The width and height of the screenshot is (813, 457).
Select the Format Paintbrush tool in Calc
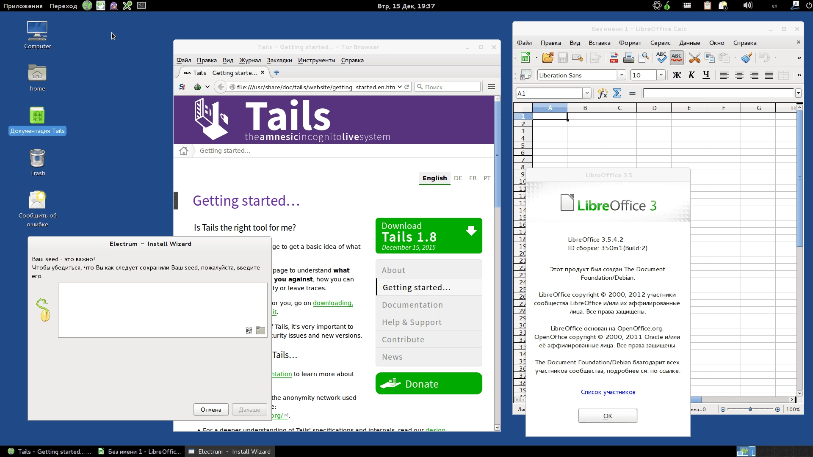click(x=747, y=58)
